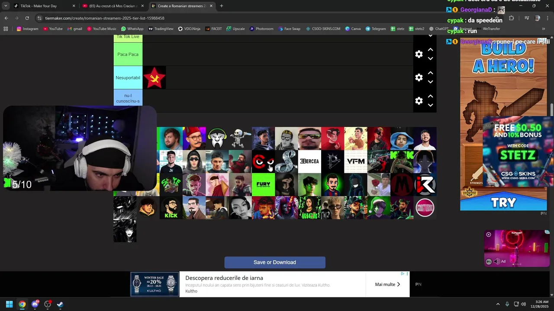Select the BERCEA logo tile

[309, 162]
